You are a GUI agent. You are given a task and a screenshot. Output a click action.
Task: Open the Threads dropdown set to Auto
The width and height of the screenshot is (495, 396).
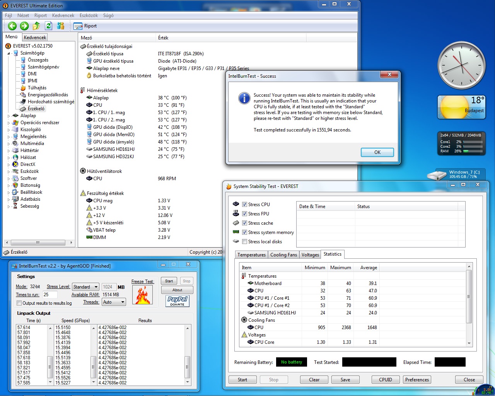[x=114, y=302]
